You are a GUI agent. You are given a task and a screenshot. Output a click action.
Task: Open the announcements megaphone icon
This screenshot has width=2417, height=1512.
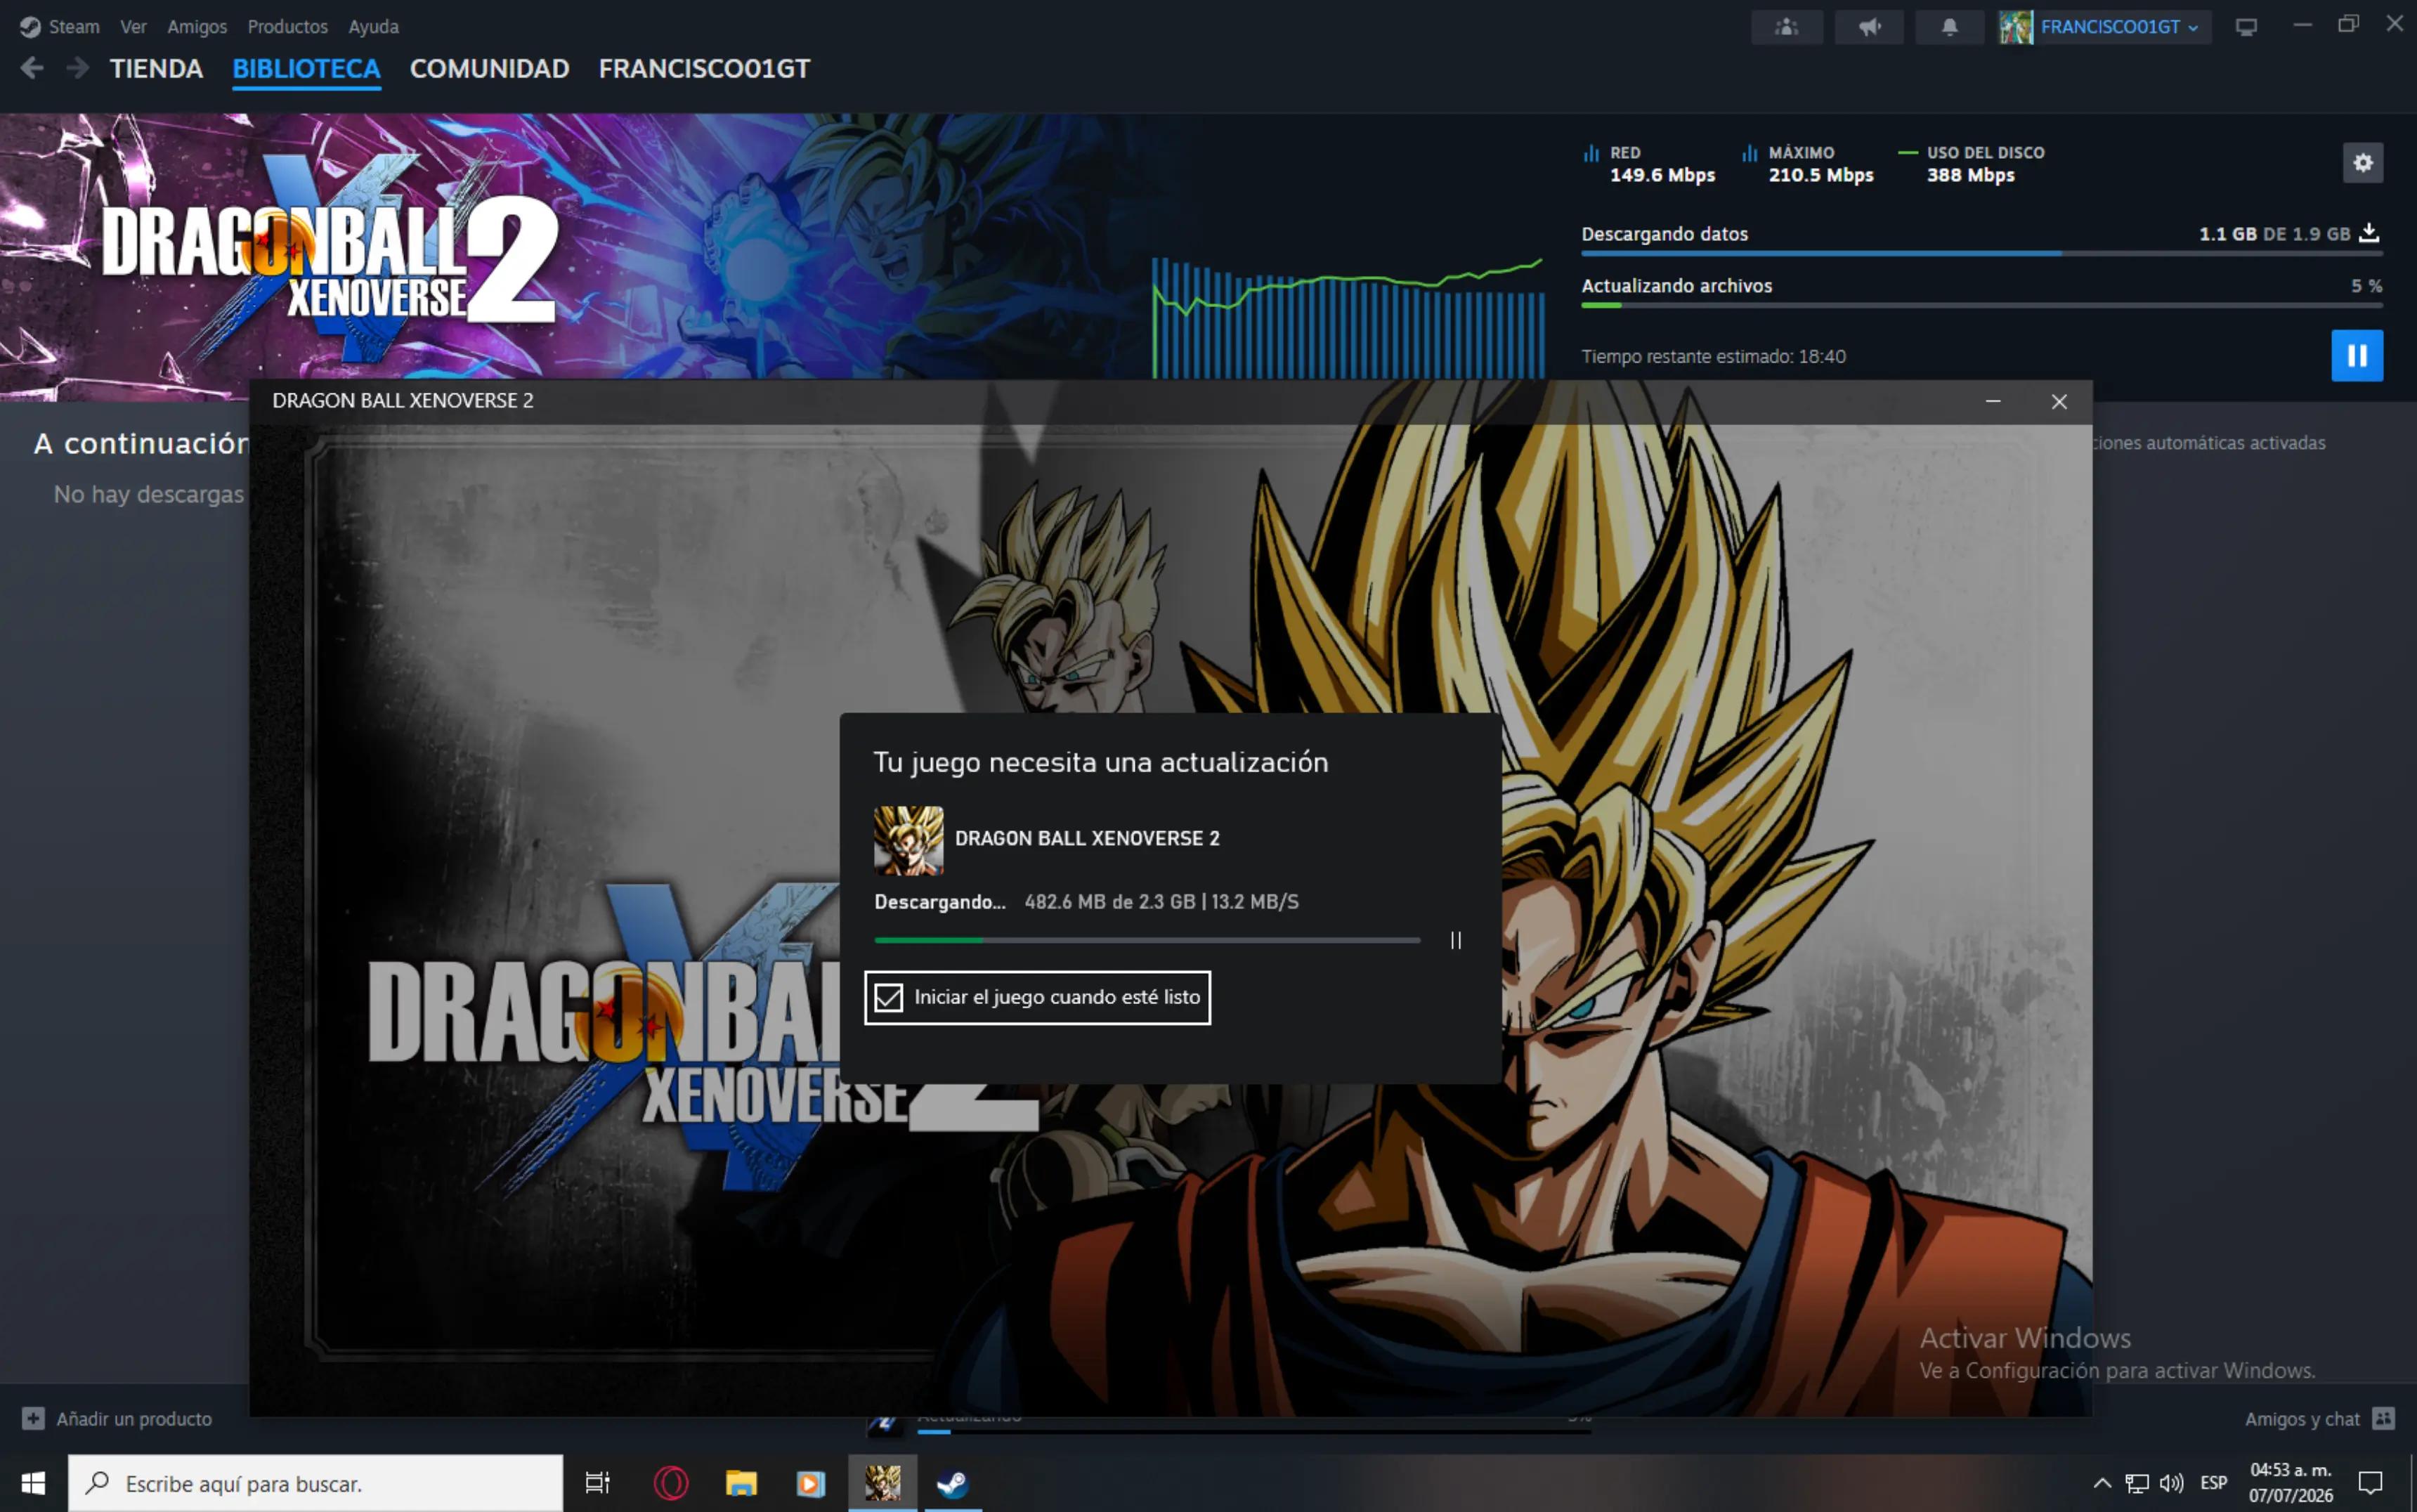(1869, 27)
